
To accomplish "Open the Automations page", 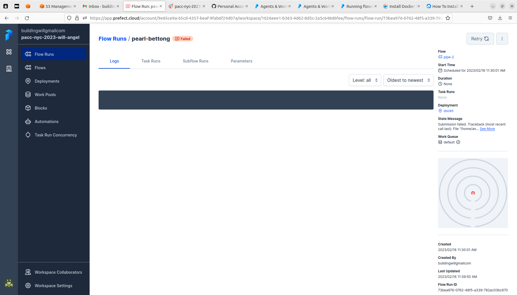I will tap(28, 121).
